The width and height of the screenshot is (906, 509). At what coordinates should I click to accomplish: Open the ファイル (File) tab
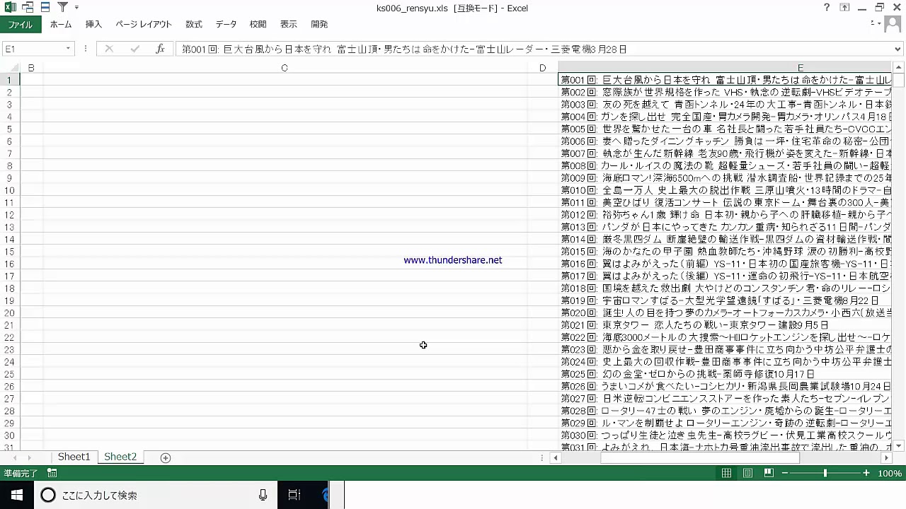tap(20, 24)
